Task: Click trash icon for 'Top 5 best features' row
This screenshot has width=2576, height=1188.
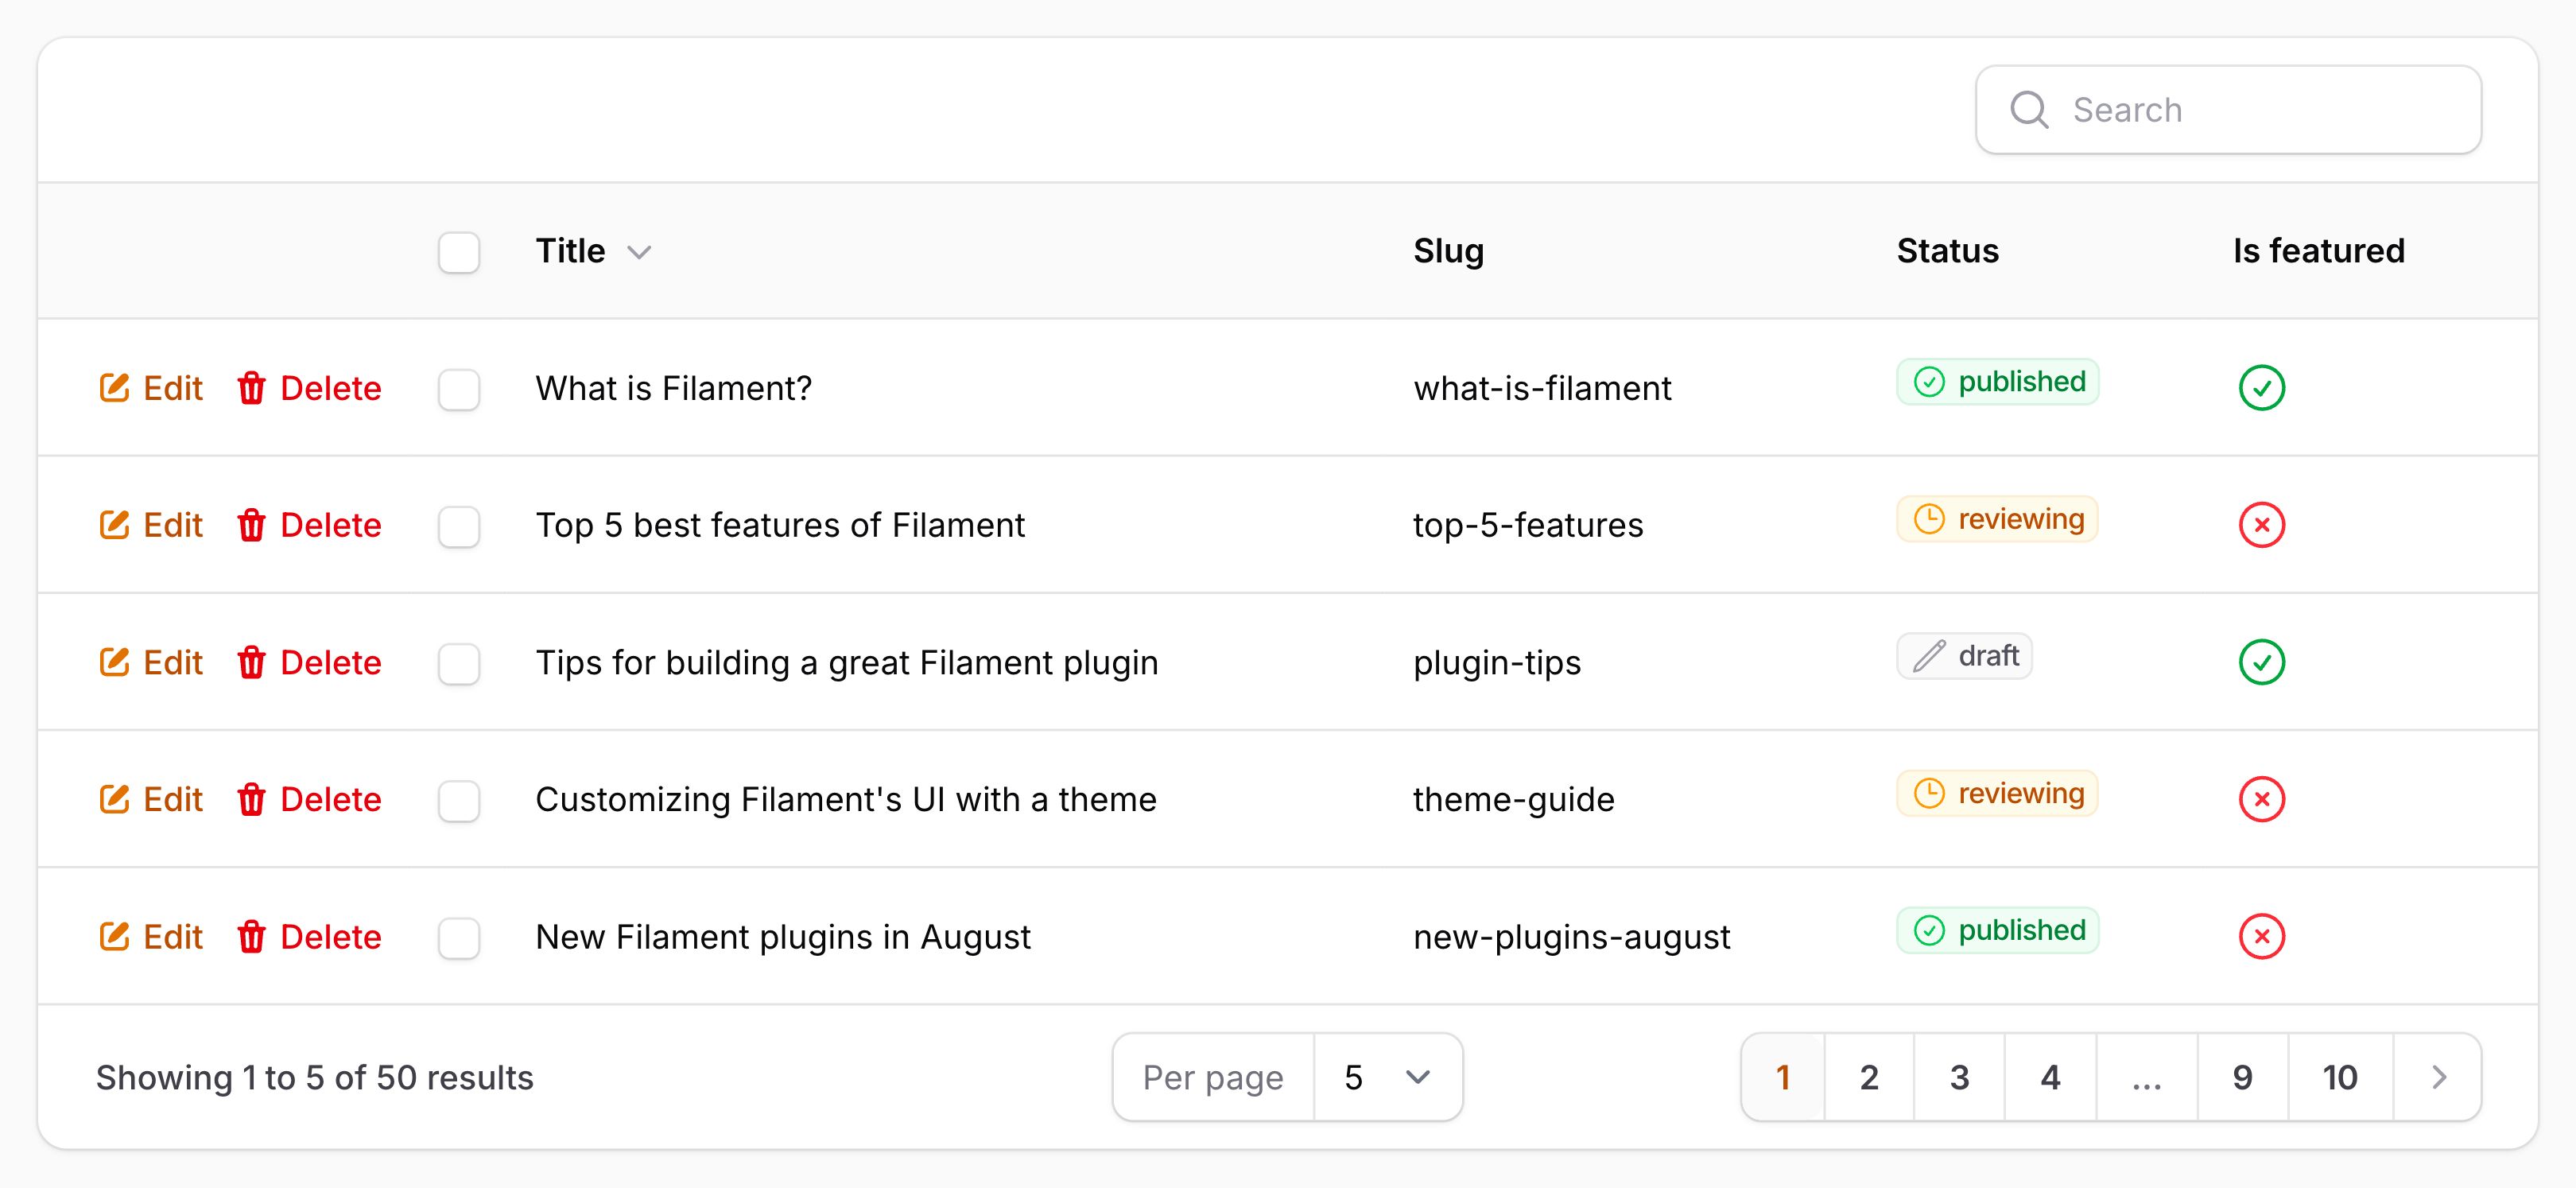Action: [x=251, y=525]
